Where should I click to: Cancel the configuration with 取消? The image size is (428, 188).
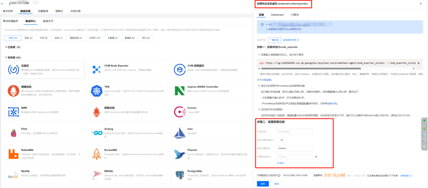point(277,184)
